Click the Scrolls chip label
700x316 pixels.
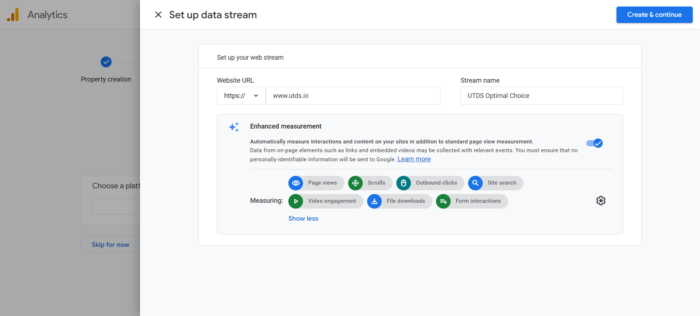376,183
